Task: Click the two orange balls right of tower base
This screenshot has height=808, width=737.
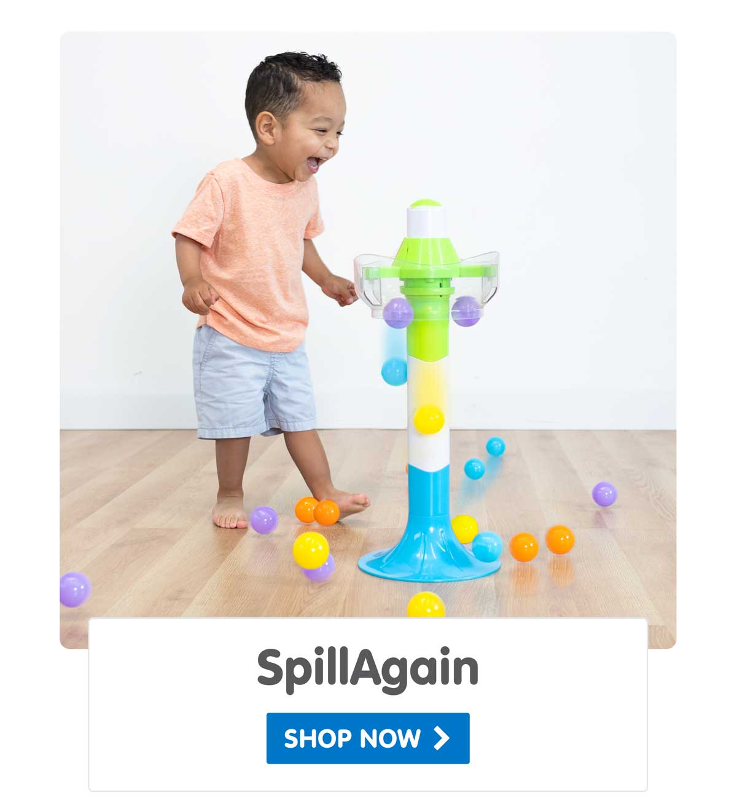Action: tap(542, 543)
